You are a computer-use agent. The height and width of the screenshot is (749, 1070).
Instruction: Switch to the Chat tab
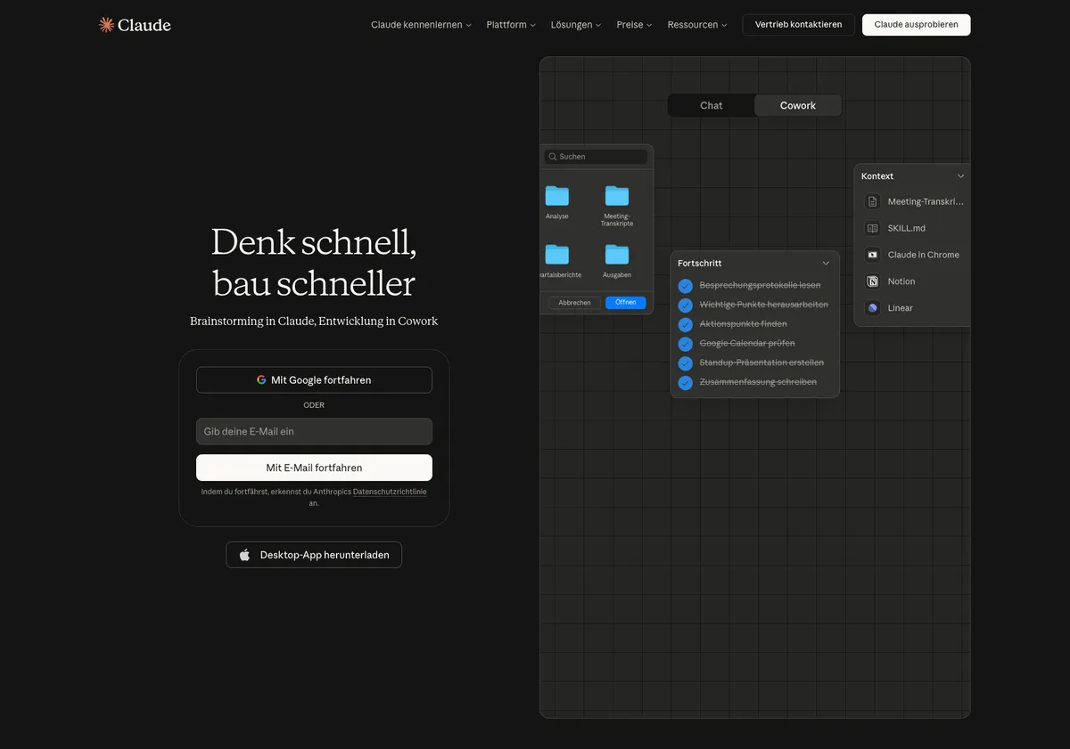[x=711, y=105]
